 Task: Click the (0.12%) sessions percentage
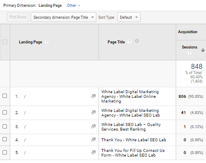197,127
